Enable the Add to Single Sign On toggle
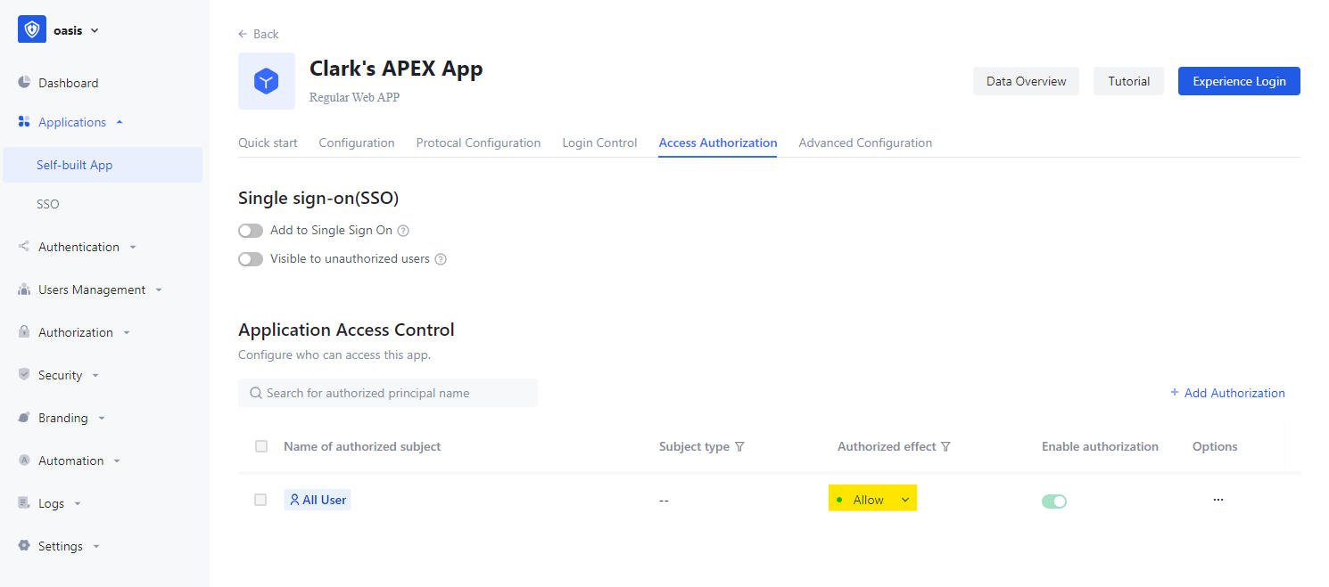The width and height of the screenshot is (1329, 587). pos(251,231)
